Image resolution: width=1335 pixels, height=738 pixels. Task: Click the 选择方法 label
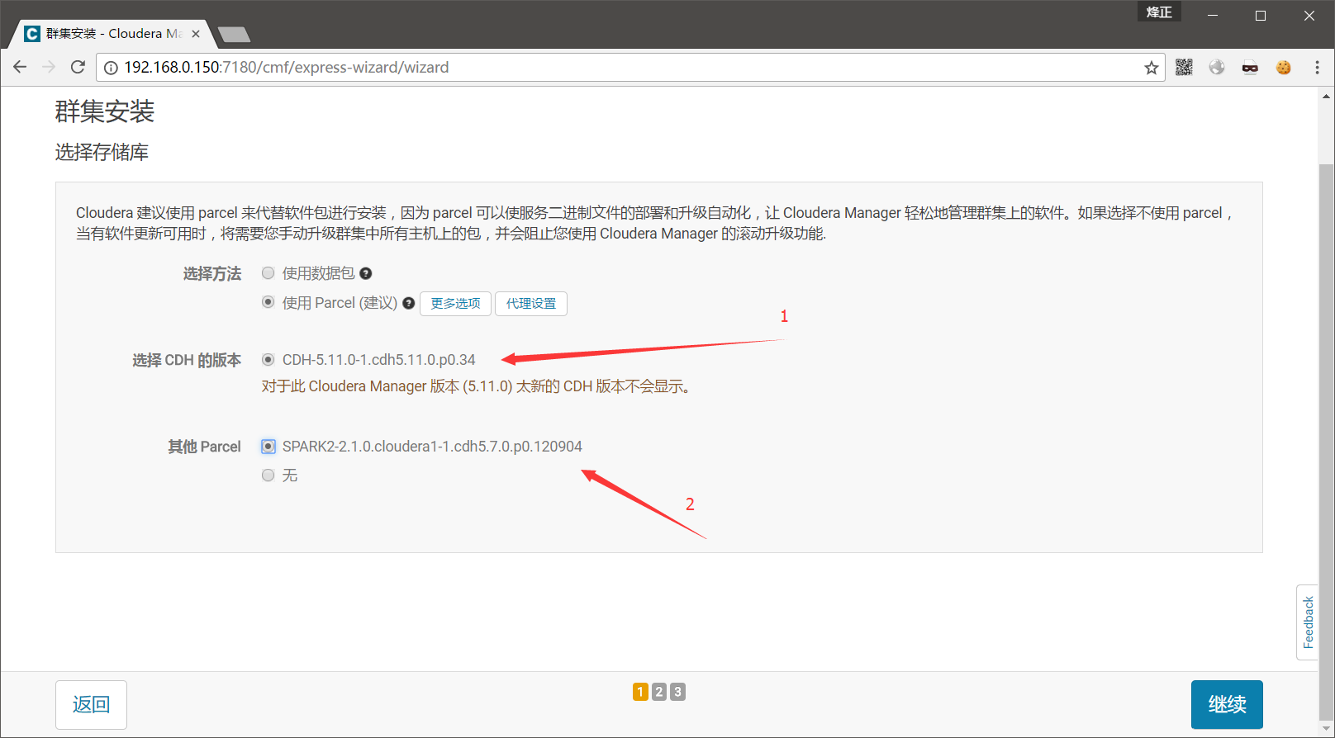tap(212, 274)
